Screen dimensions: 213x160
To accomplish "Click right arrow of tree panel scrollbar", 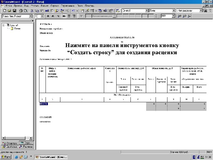I will click(31, 138).
